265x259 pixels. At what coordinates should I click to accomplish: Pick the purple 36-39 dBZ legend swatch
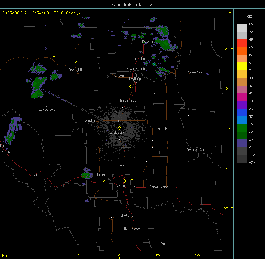pos(242,105)
